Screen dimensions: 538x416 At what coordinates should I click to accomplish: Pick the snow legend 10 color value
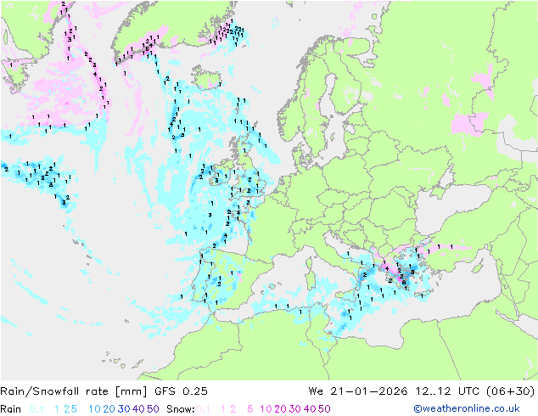[x=266, y=409]
